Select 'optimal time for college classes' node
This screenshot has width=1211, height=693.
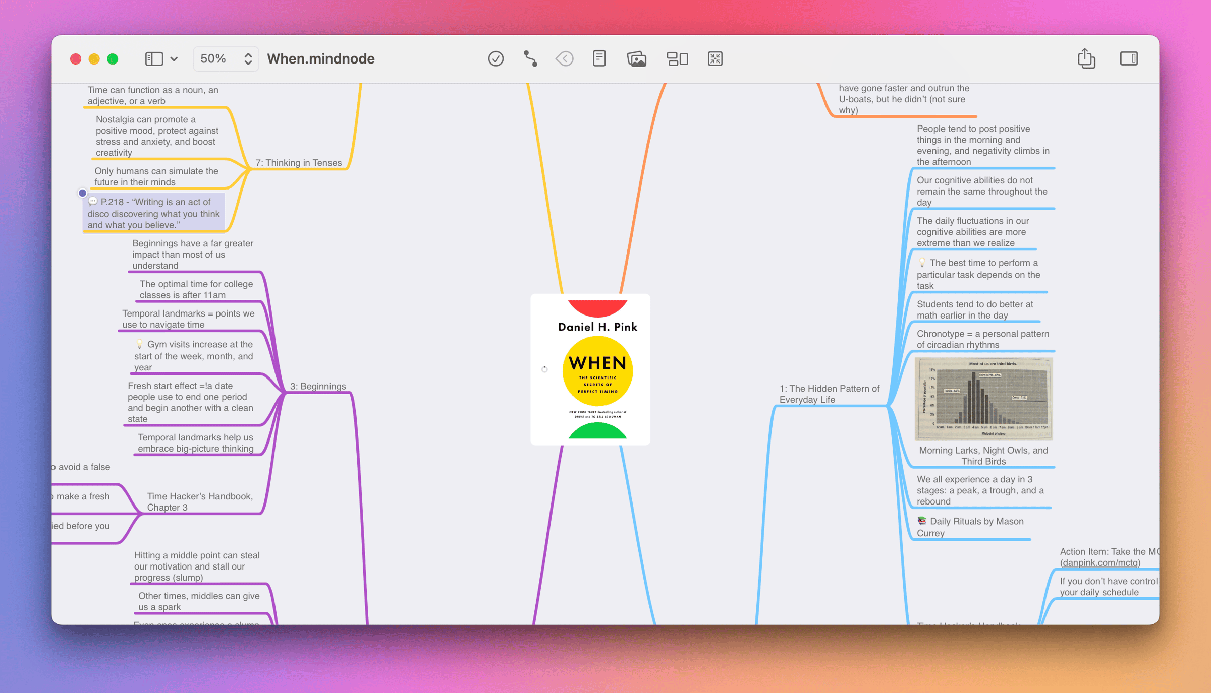coord(196,289)
